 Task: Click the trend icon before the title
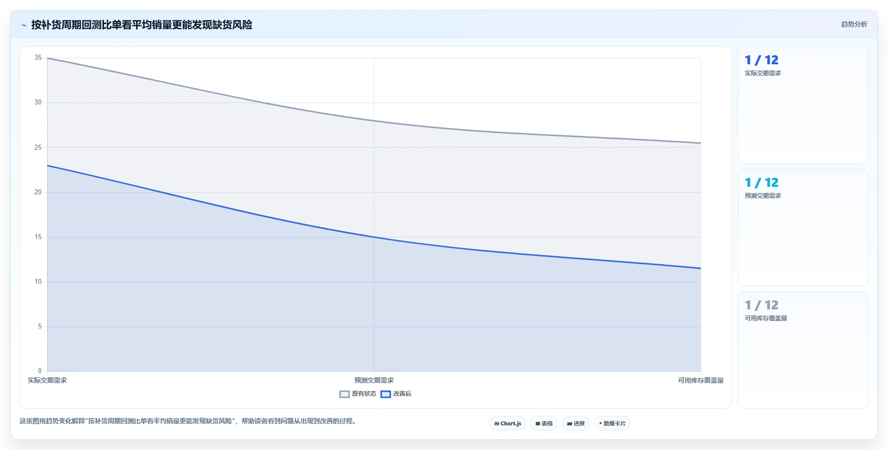click(x=24, y=25)
